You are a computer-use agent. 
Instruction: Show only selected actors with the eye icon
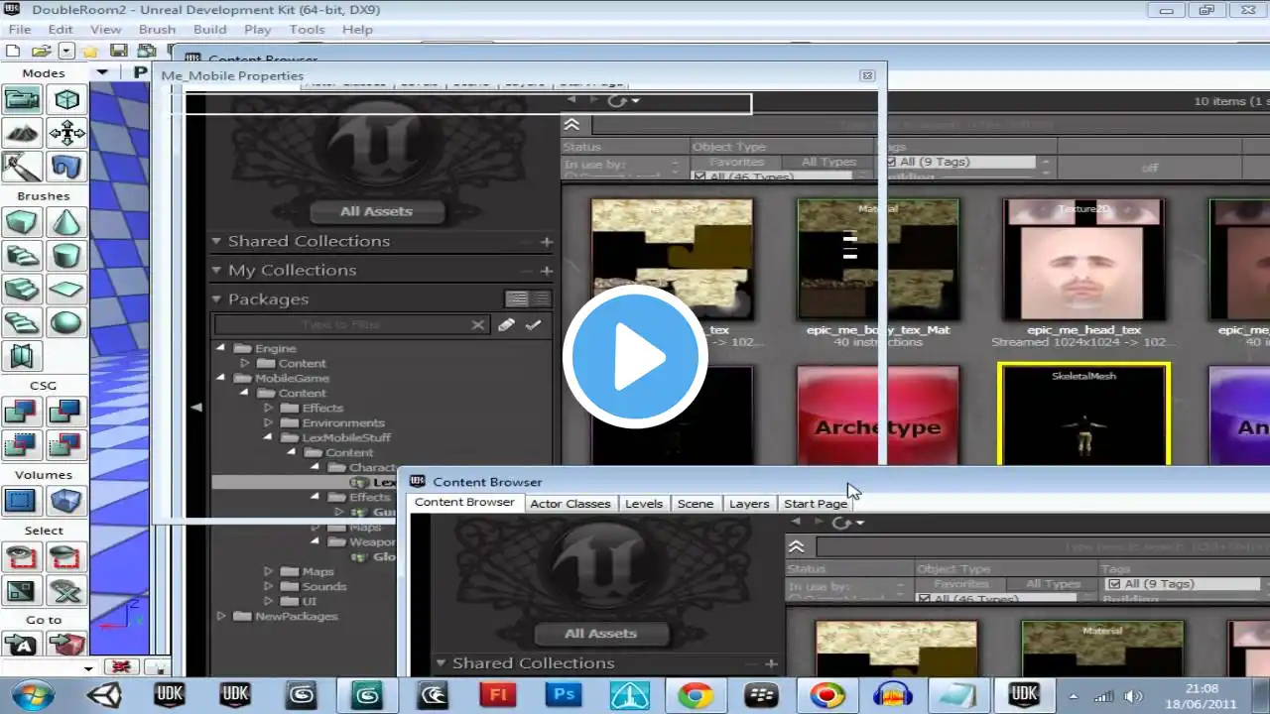coord(22,558)
